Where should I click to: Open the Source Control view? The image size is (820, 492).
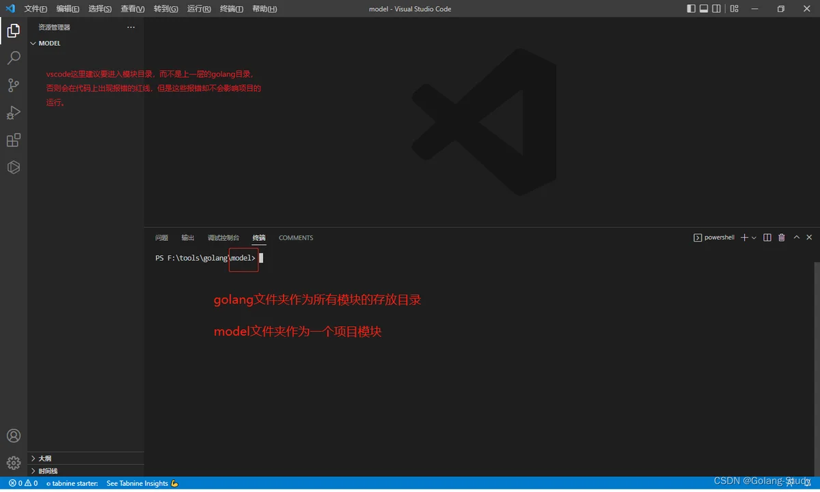click(x=14, y=85)
